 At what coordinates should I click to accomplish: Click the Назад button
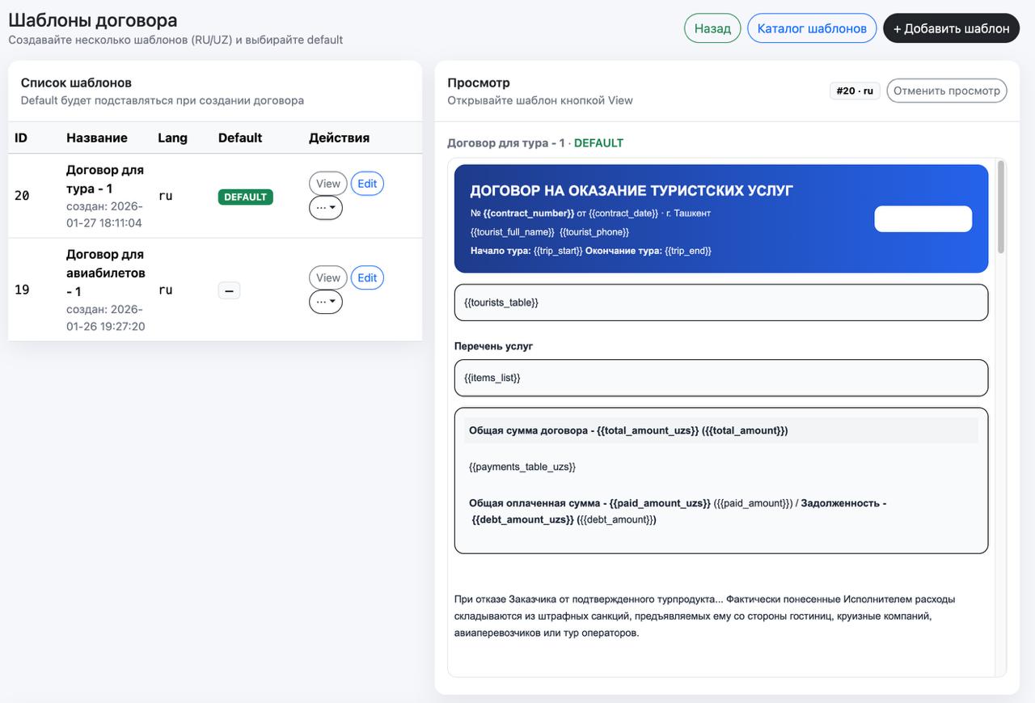712,28
